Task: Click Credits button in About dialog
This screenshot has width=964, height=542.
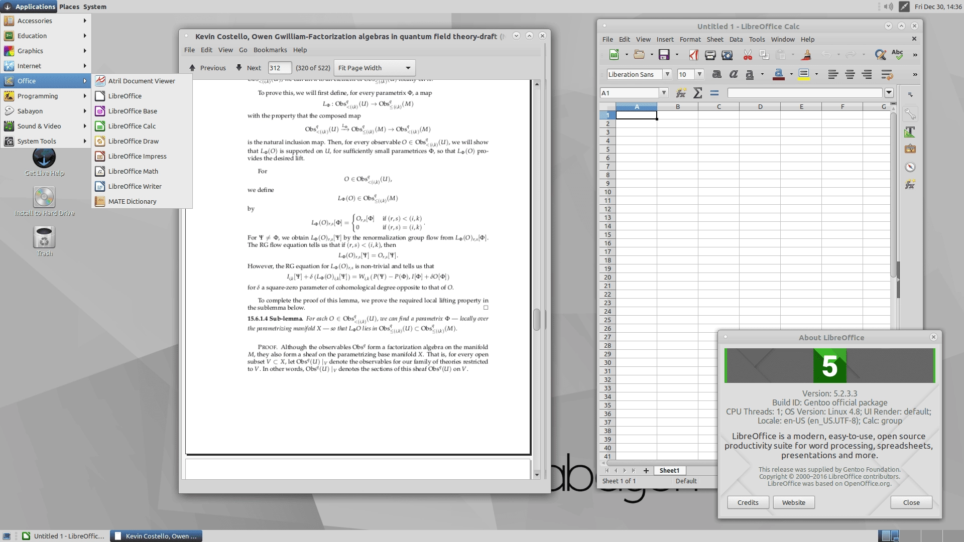Action: (748, 502)
